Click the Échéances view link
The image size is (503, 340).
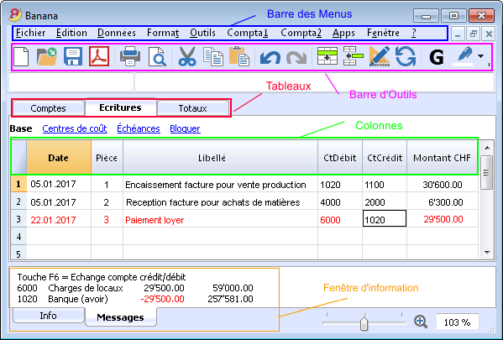coord(139,128)
